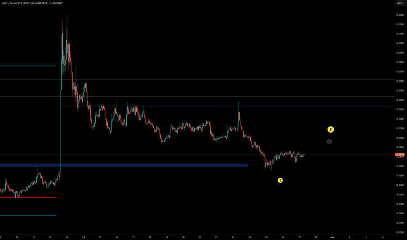Click the 10 date label on time axis
The height and width of the screenshot is (240, 407).
[17, 237]
